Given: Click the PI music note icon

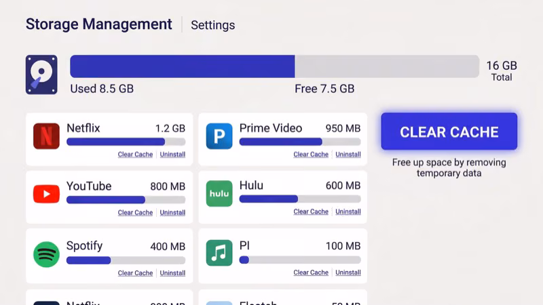Looking at the screenshot, I should (x=219, y=253).
